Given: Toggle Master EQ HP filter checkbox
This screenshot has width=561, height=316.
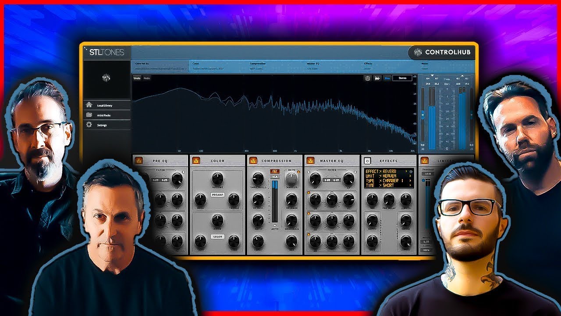Looking at the screenshot, I should tap(309, 172).
